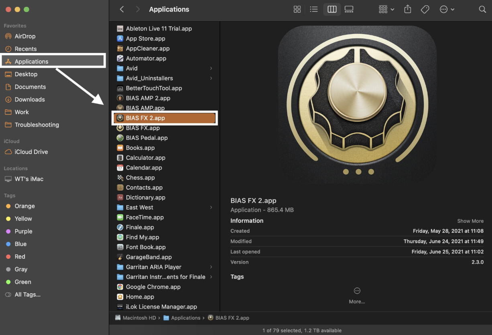Select the Books.app icon
Image resolution: width=492 pixels, height=335 pixels.
[x=120, y=148]
